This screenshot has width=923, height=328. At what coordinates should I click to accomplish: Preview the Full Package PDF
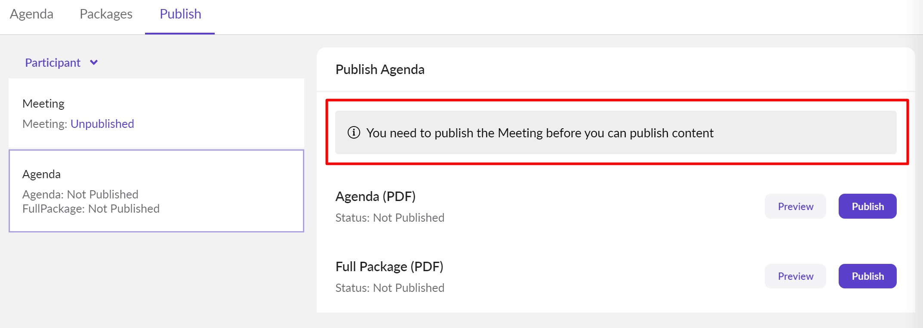point(795,276)
